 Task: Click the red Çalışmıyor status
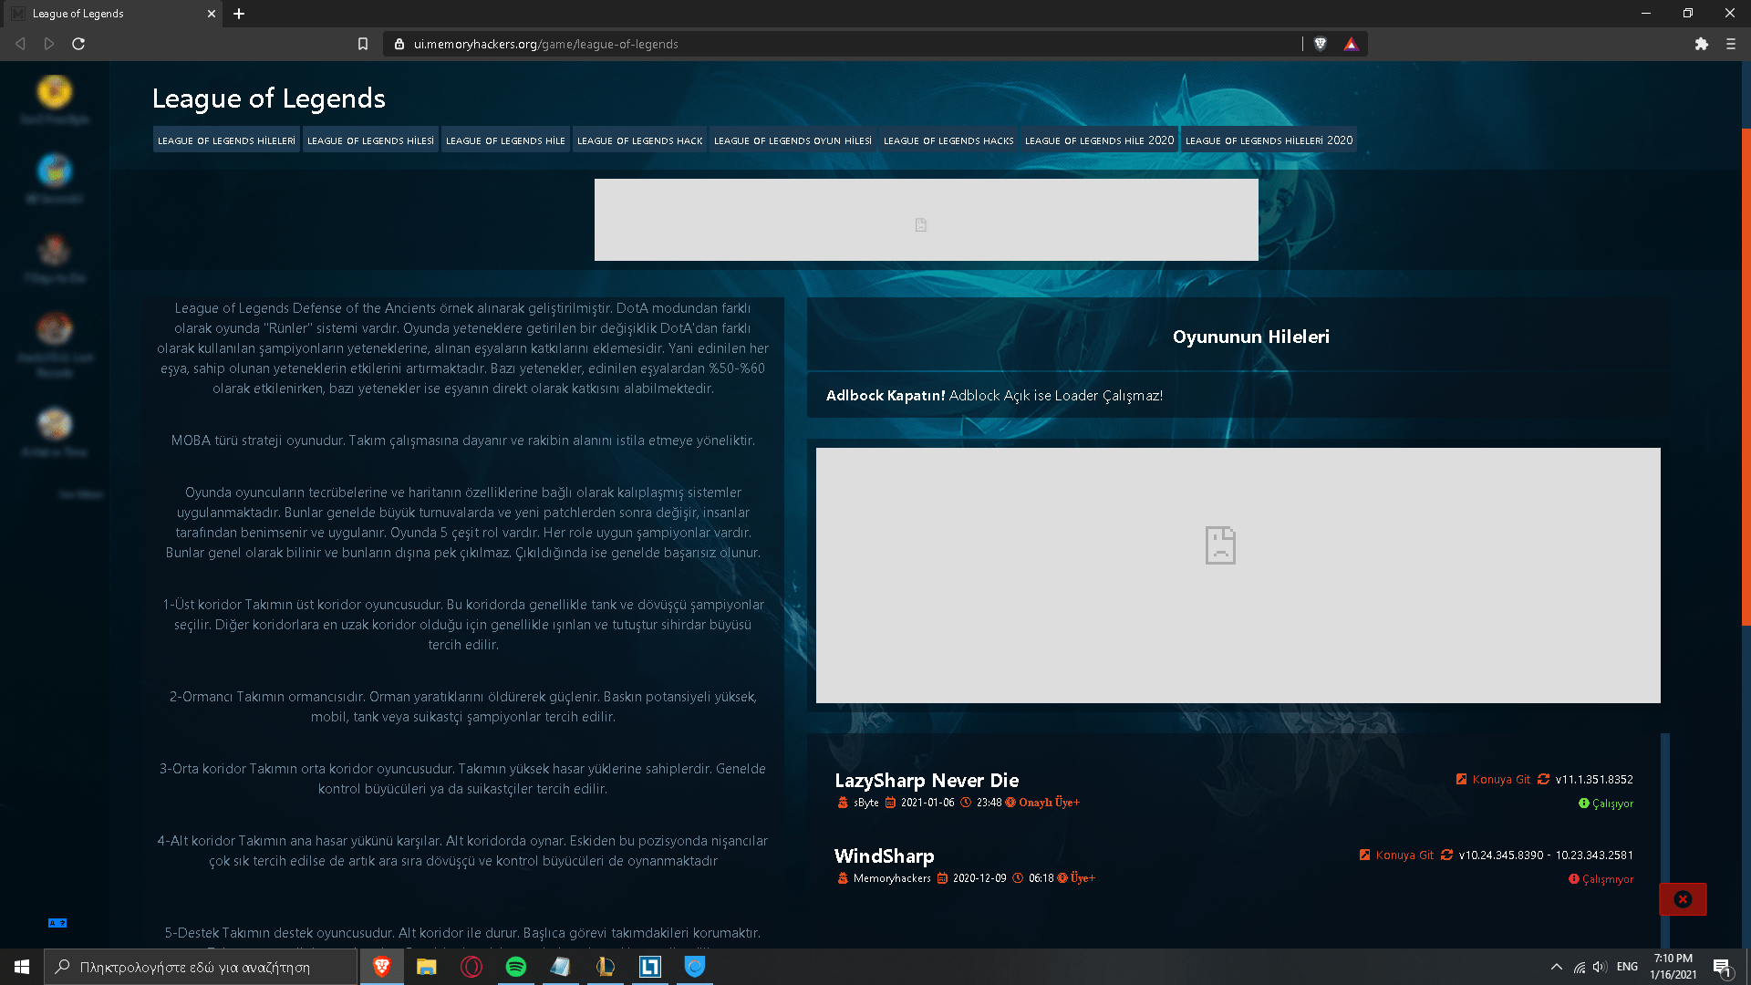tap(1601, 879)
